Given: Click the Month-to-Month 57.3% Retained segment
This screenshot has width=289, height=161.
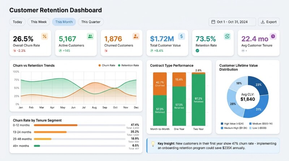Looking at the screenshot, I should (160, 111).
